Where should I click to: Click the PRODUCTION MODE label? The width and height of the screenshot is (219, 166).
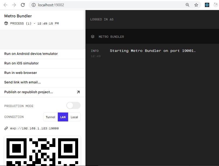click(19, 106)
